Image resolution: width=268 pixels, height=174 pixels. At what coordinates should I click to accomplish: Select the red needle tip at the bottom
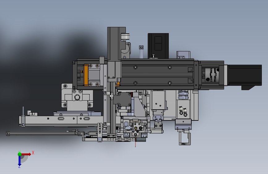135,142
